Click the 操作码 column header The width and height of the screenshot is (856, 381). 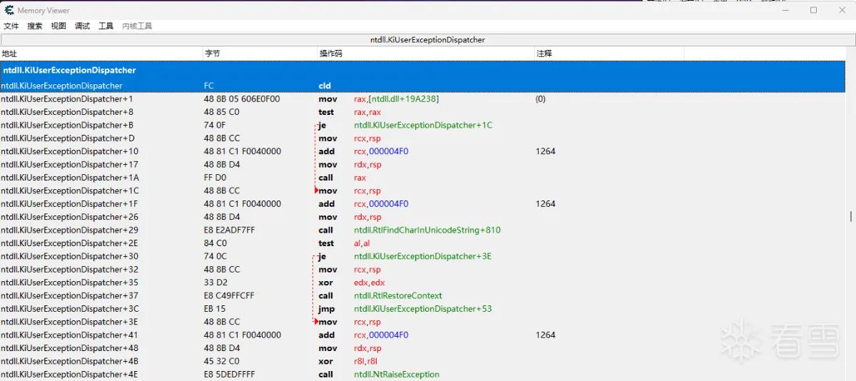(426, 54)
